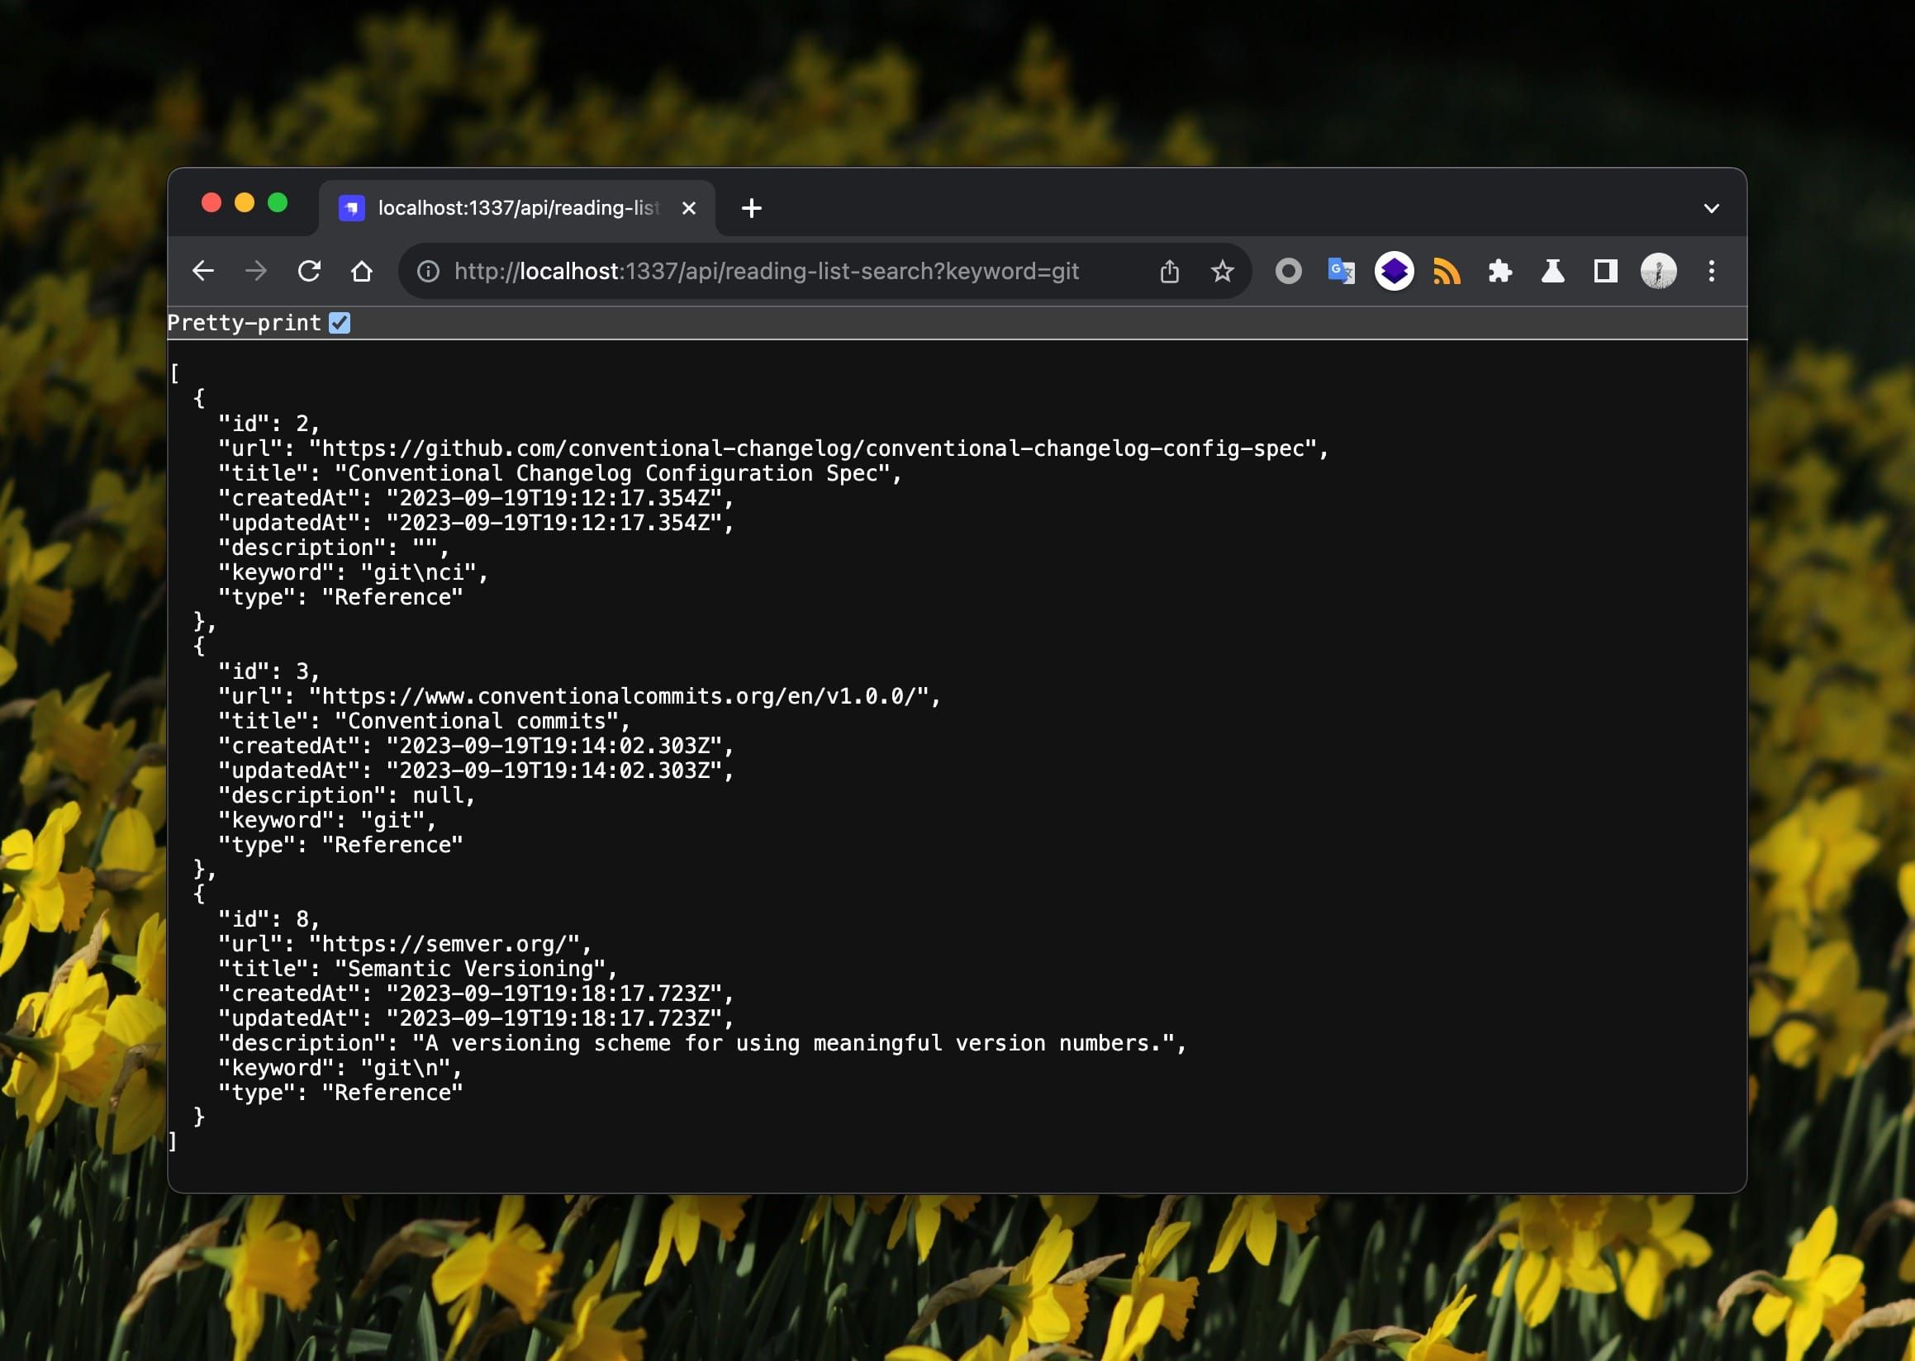Viewport: 1915px width, 1361px height.
Task: Close the localhost reading-list tab
Action: pos(688,209)
